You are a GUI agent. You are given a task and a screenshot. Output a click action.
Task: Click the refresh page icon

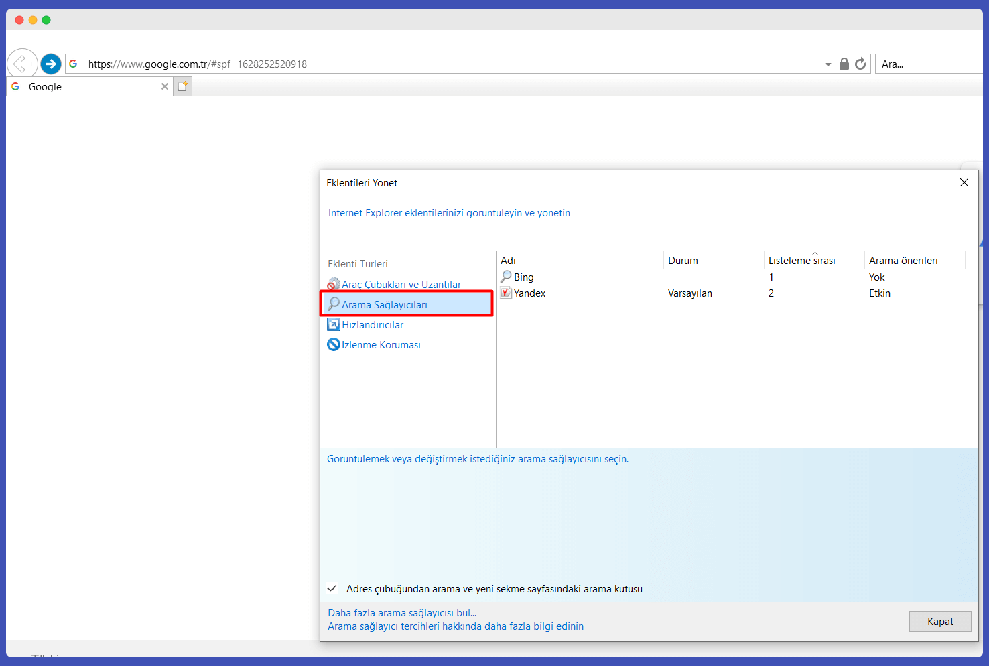(860, 64)
